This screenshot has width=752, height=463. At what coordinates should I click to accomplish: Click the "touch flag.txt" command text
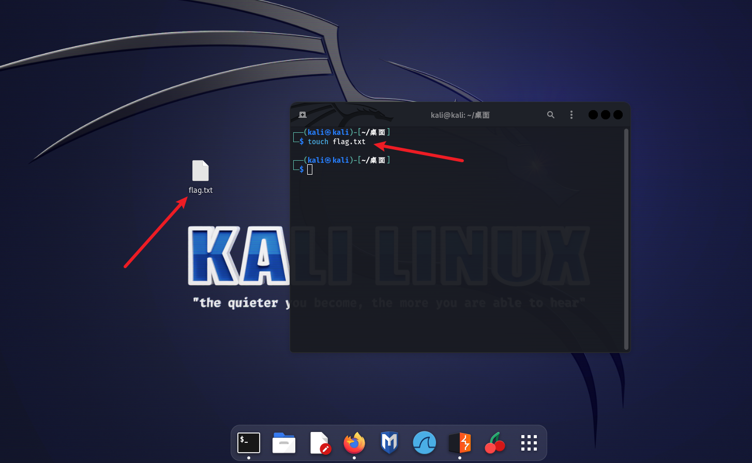point(337,142)
